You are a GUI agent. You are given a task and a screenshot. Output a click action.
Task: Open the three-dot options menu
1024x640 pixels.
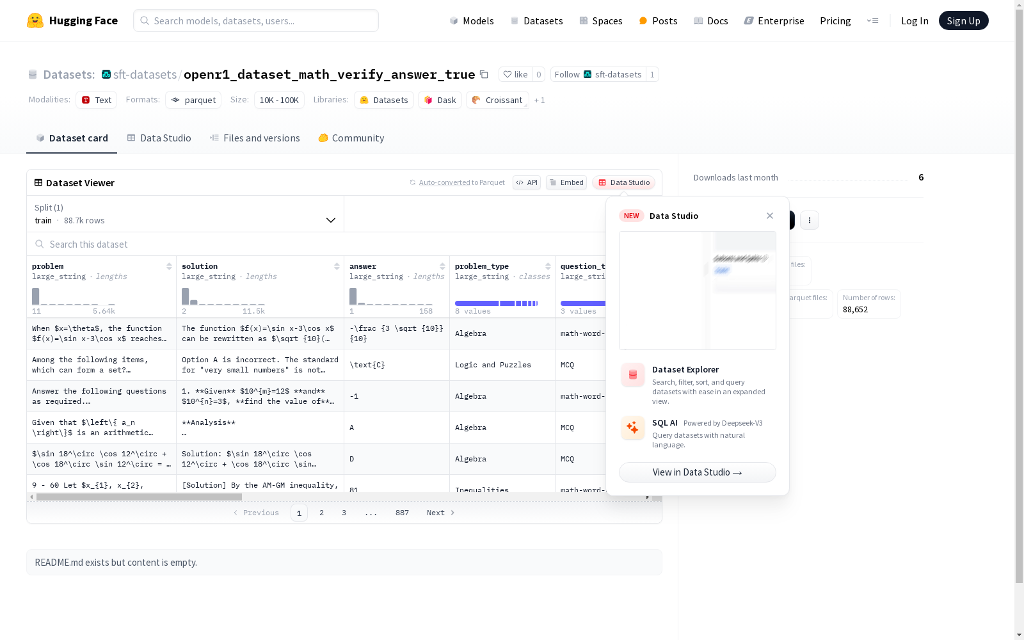coord(810,220)
